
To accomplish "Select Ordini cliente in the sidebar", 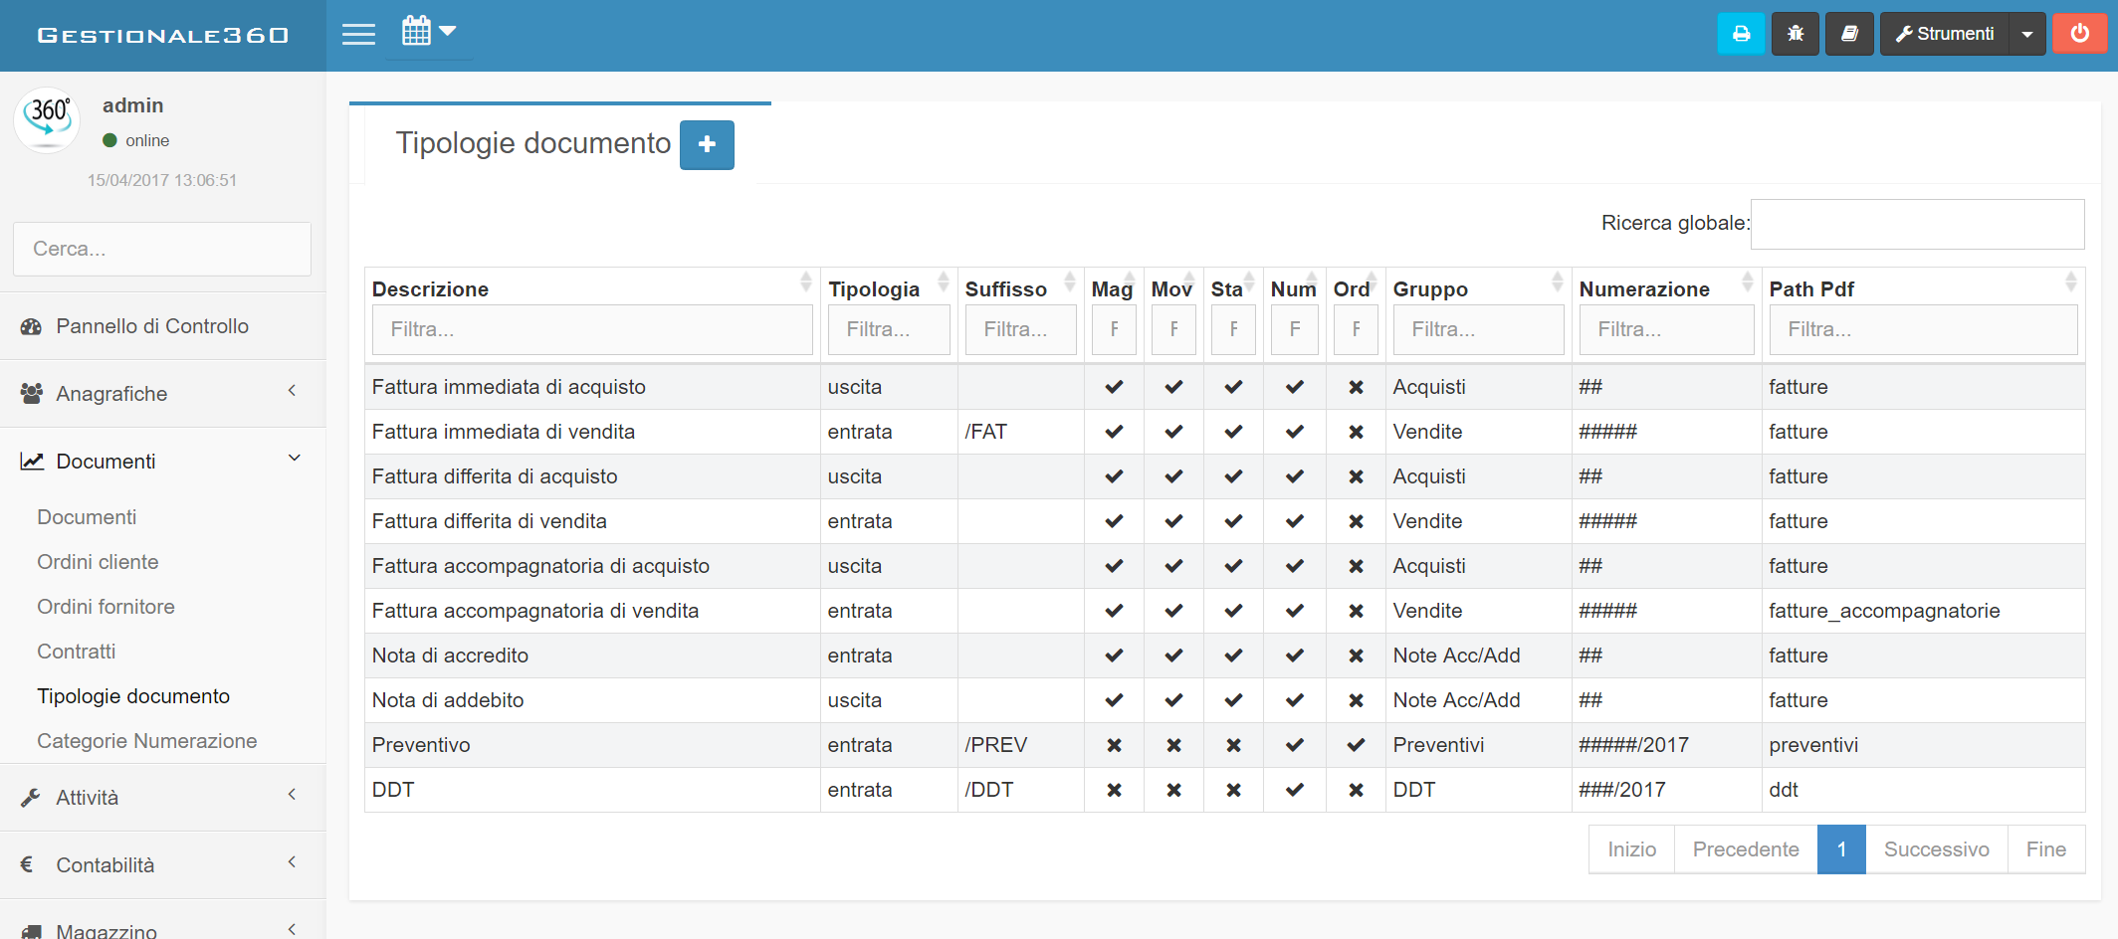I will (98, 562).
